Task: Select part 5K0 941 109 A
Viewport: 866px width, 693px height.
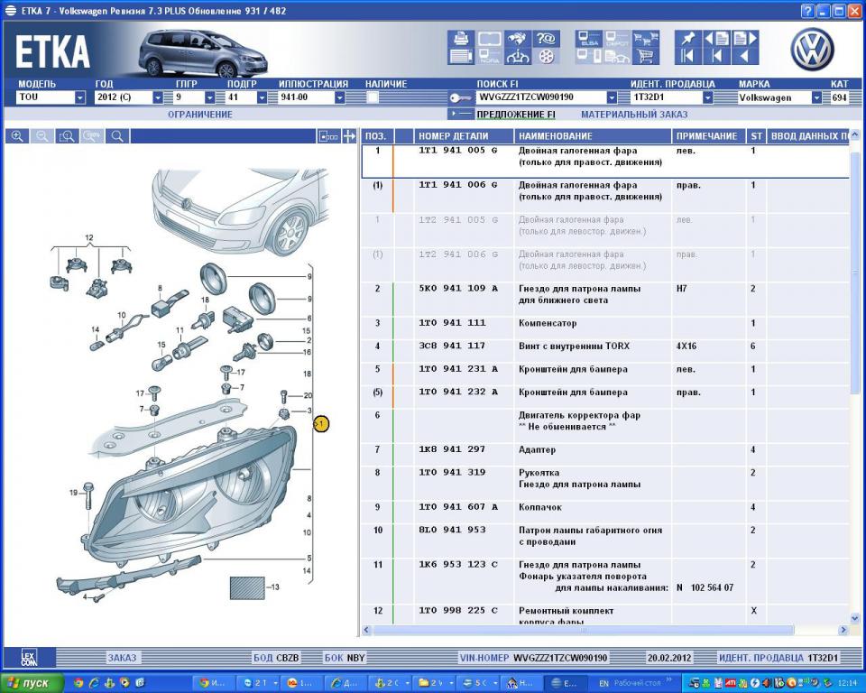Action: tap(458, 289)
